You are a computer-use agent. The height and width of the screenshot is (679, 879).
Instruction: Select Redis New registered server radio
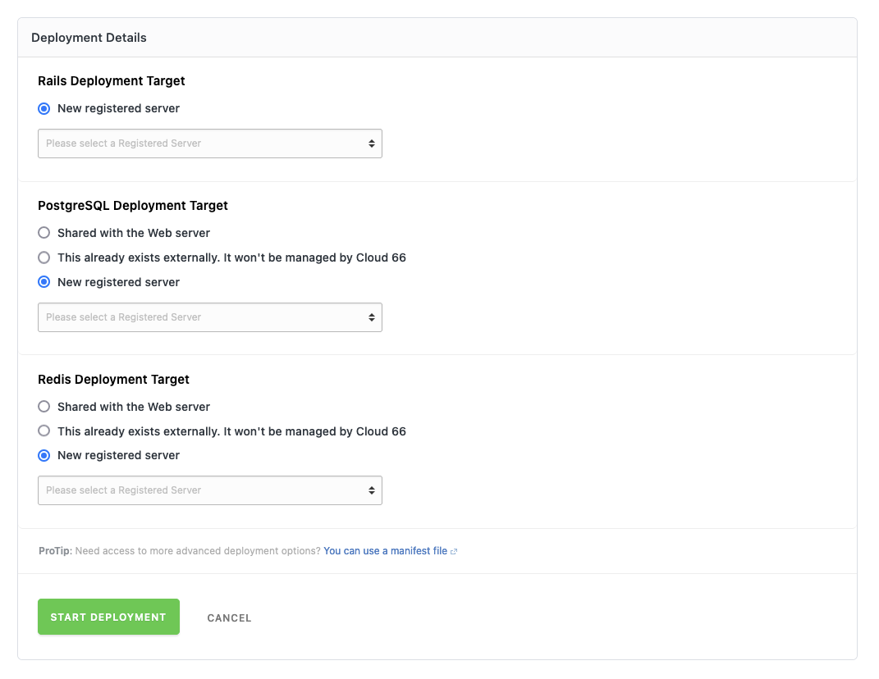43,455
